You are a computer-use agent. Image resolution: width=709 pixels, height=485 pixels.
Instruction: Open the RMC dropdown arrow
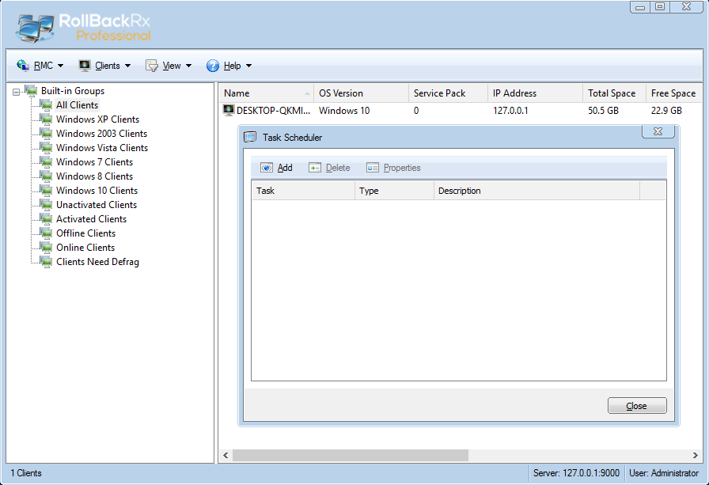pyautogui.click(x=60, y=66)
